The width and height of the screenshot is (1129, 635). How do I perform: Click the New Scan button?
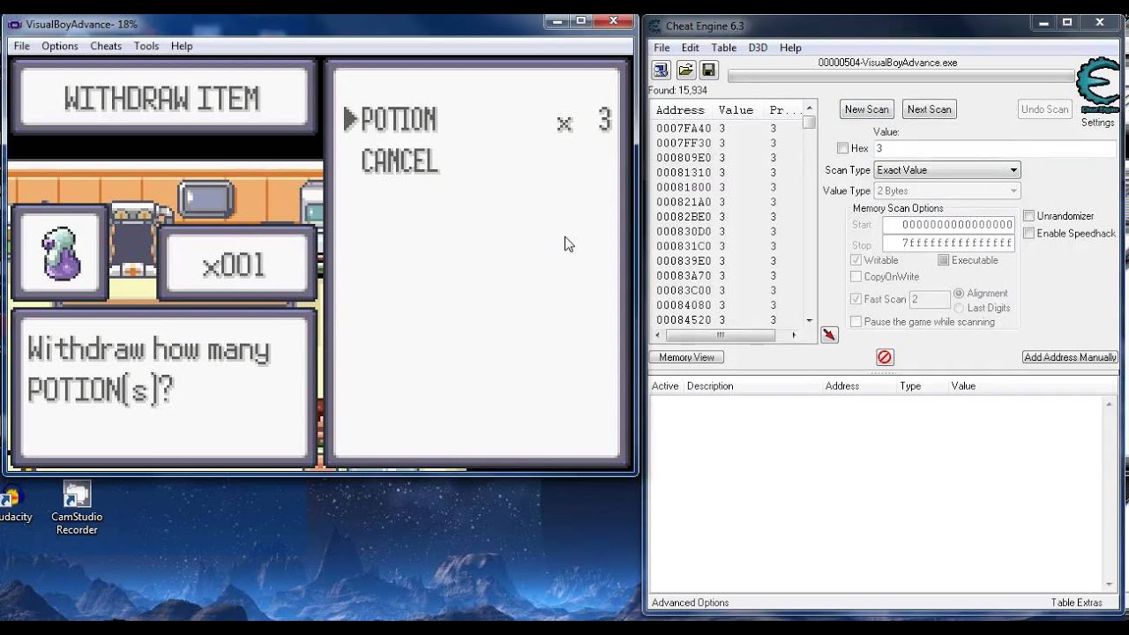point(867,109)
